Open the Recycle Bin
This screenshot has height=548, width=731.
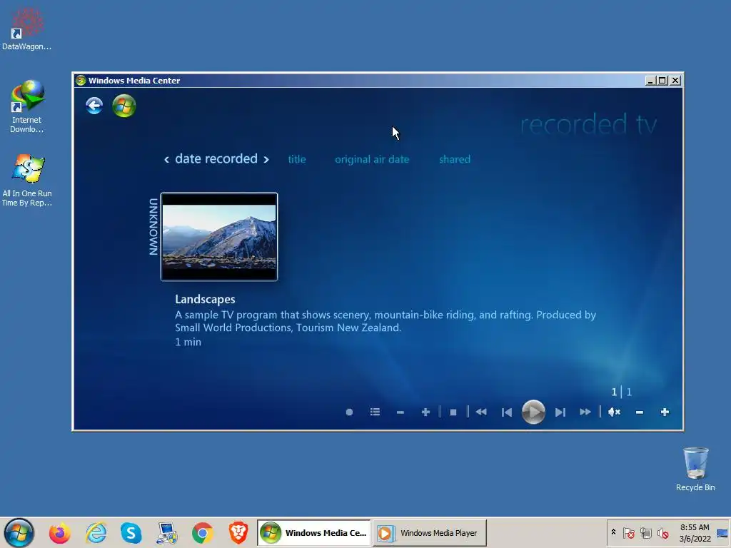[695, 470]
